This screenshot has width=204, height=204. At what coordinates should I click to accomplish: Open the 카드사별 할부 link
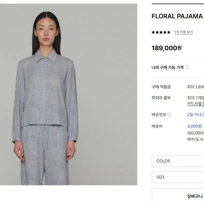tap(195, 104)
